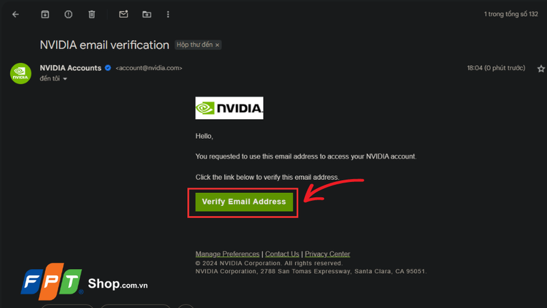Star the NVIDIA email

[x=541, y=69]
